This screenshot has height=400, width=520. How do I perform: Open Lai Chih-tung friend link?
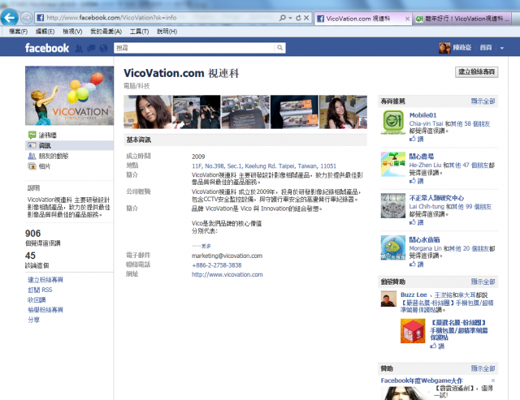pos(427,207)
